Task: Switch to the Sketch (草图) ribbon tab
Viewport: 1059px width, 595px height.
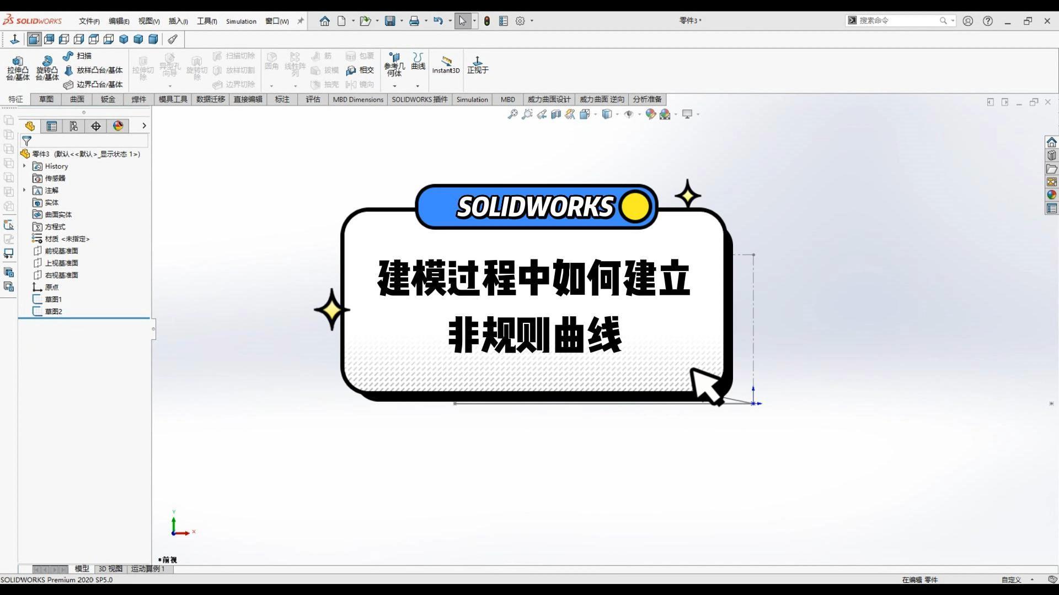Action: coord(46,99)
